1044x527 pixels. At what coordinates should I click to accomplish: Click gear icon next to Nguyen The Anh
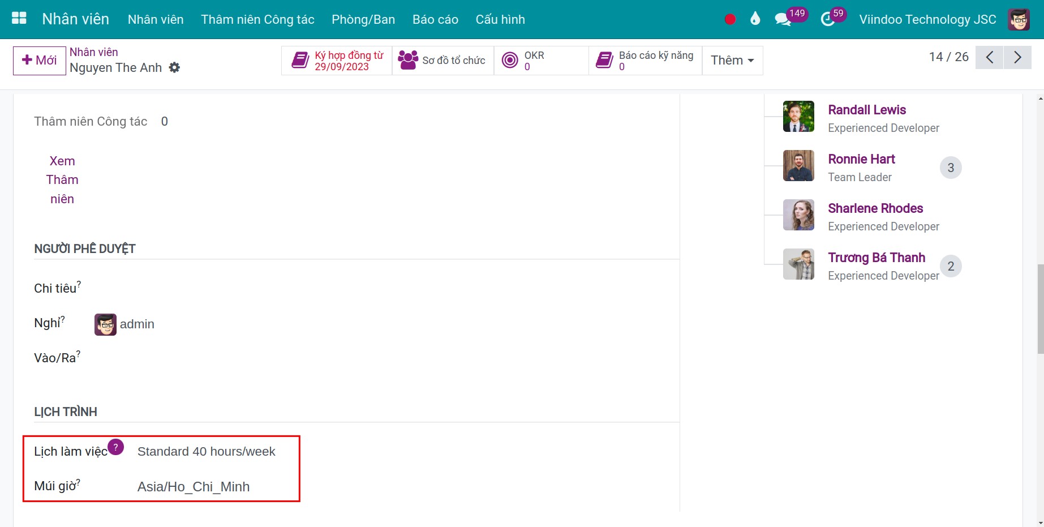pyautogui.click(x=175, y=67)
